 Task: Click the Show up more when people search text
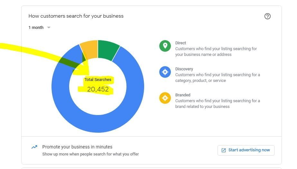90,154
